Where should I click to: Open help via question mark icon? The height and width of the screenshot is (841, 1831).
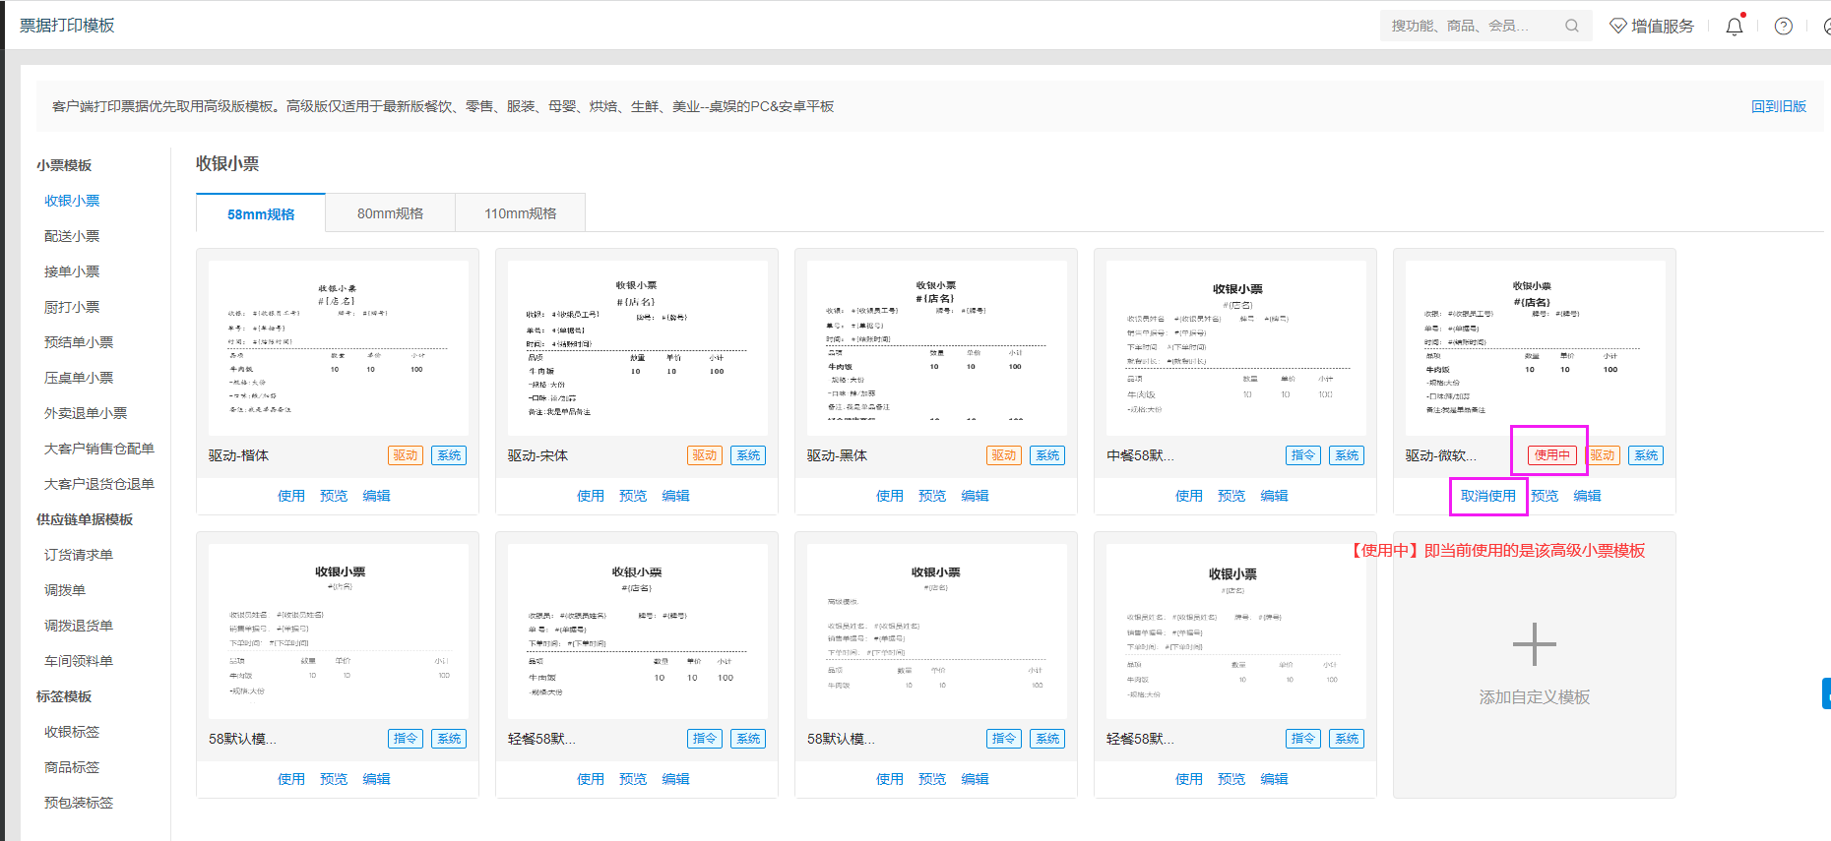[x=1783, y=27]
